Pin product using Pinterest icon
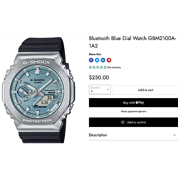Viewport: 178px width, 178px height. coord(109,60)
